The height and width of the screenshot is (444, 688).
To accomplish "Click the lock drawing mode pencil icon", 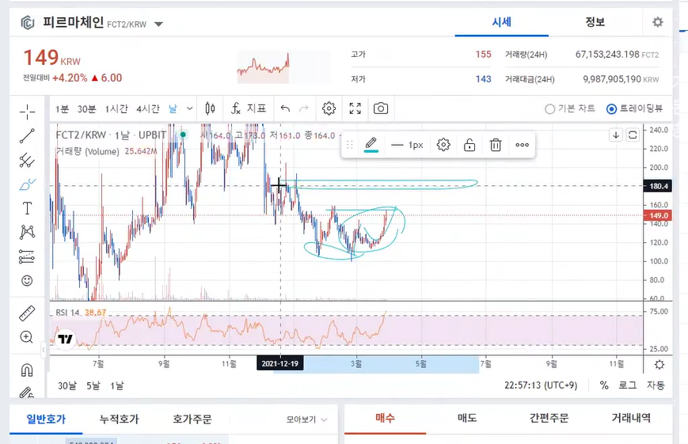I will 27,392.
